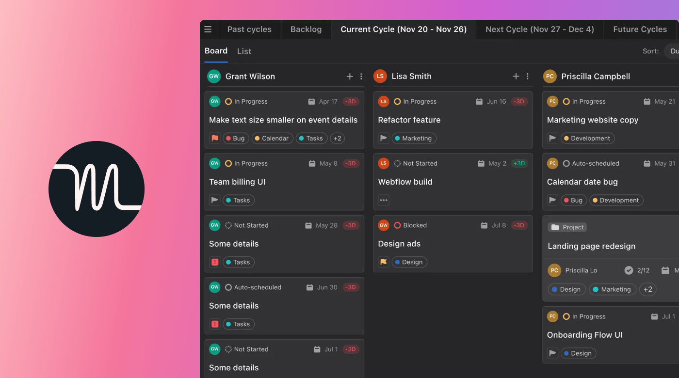Open Make text size smaller on event details
Viewport: 679px width, 378px height.
[283, 120]
